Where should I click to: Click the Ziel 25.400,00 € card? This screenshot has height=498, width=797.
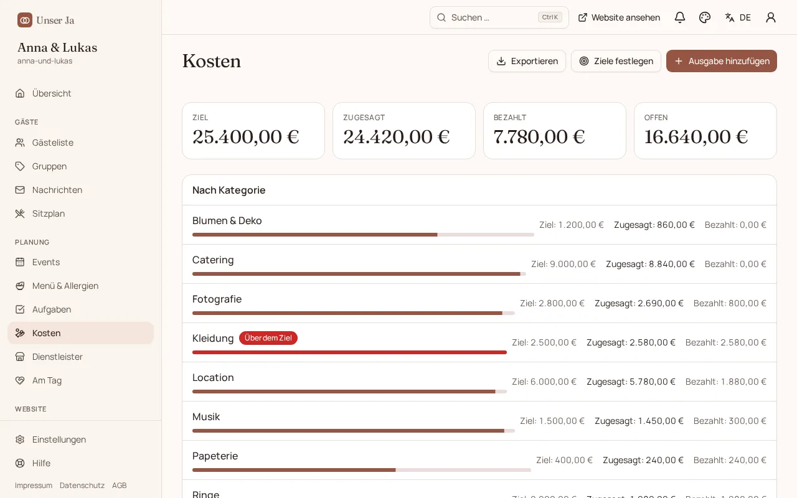pyautogui.click(x=253, y=131)
